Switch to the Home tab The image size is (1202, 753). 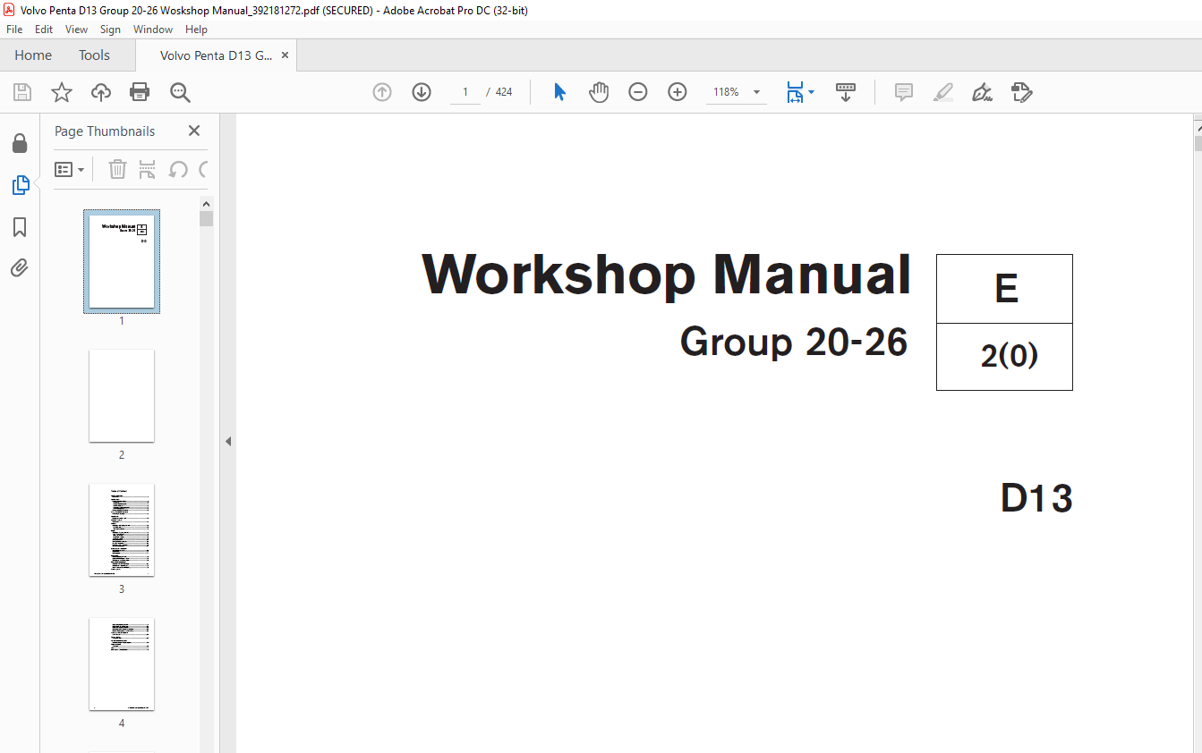coord(33,55)
